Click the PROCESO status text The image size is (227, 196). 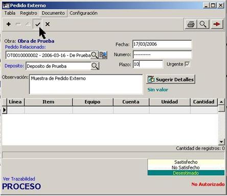point(21,186)
